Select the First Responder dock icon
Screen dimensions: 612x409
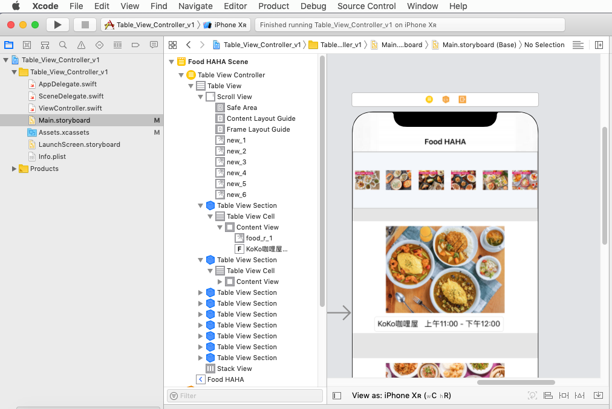coord(446,100)
